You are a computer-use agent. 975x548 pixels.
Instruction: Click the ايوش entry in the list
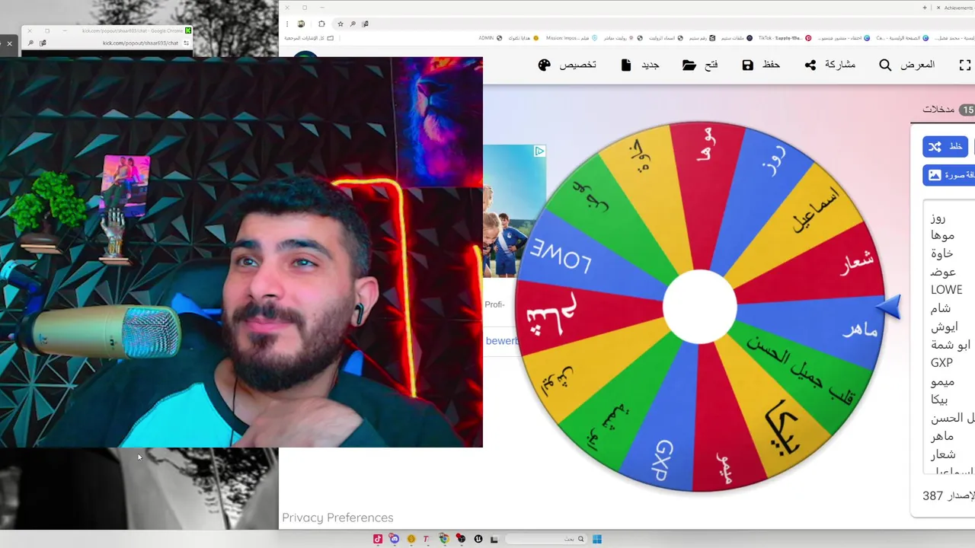tap(945, 327)
